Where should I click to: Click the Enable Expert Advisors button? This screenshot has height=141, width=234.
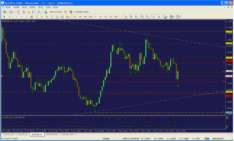coord(79,12)
